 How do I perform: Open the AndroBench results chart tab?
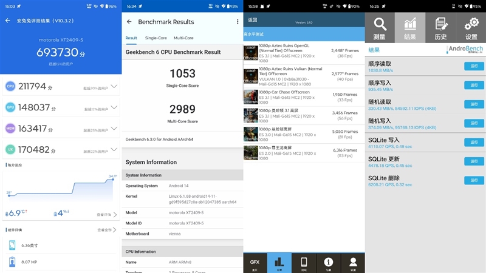click(x=409, y=28)
